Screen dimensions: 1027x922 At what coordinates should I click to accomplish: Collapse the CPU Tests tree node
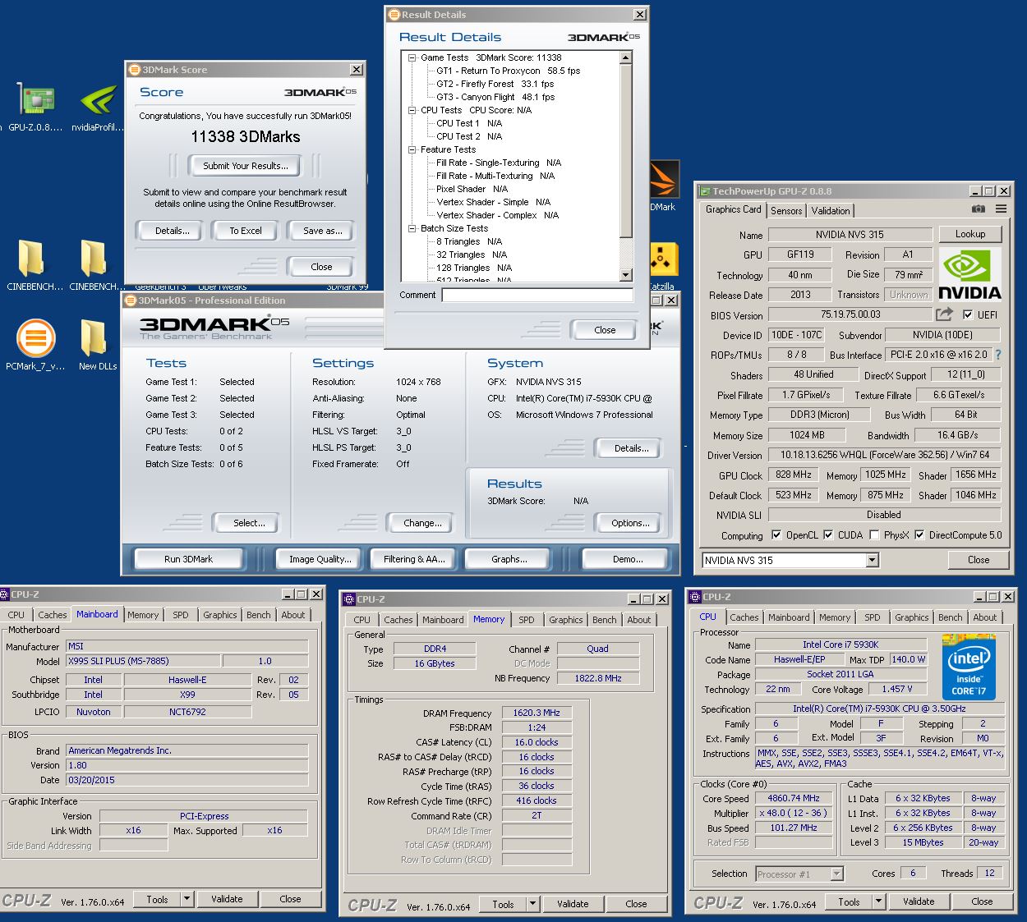coord(412,110)
